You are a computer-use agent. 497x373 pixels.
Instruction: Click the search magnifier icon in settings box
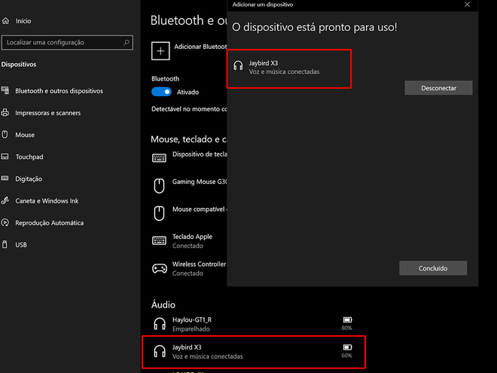pyautogui.click(x=127, y=42)
